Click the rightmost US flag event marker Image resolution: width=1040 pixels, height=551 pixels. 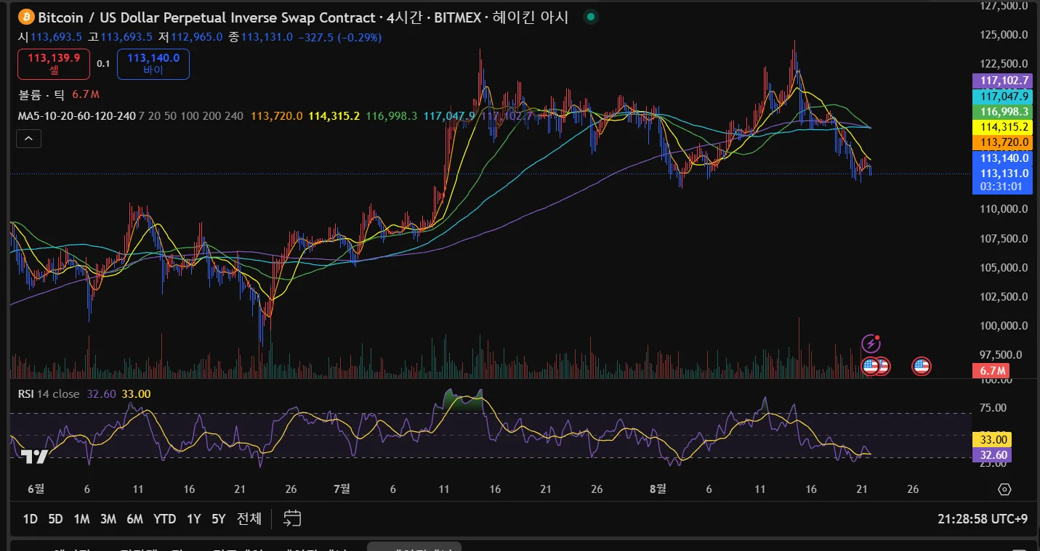click(x=922, y=367)
